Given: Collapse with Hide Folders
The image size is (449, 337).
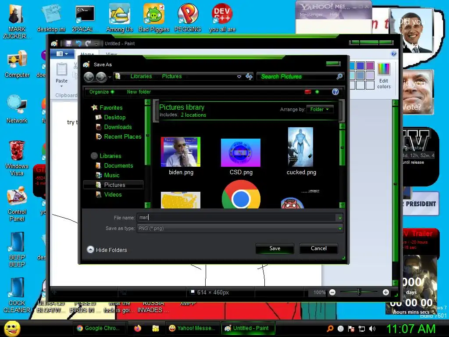Looking at the screenshot, I should pos(107,250).
